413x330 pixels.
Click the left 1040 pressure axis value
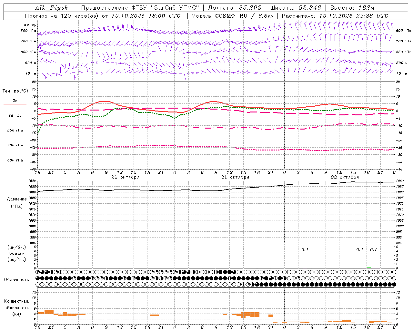pos(32,181)
